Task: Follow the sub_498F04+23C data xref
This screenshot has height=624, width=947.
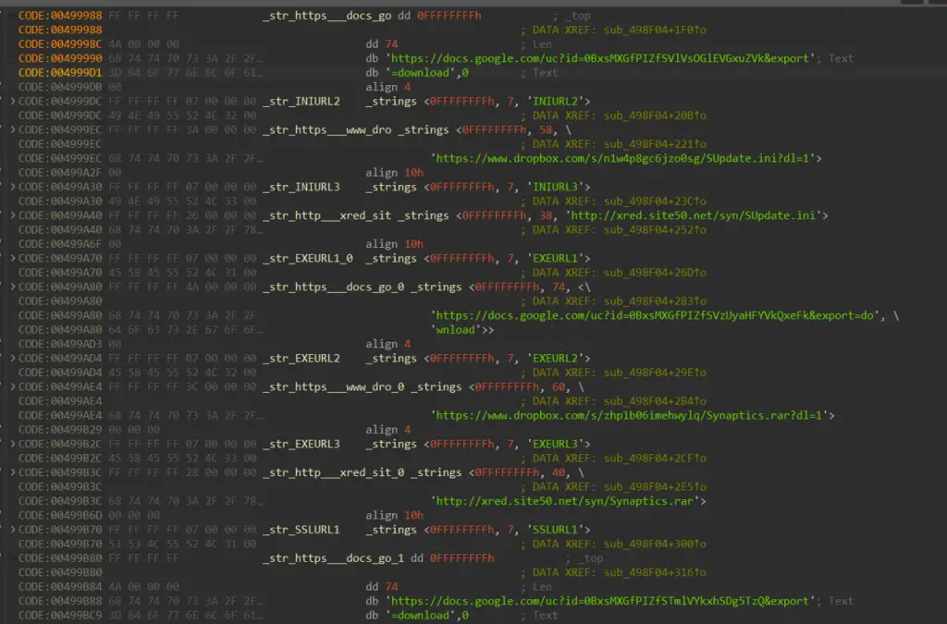Action: click(655, 202)
